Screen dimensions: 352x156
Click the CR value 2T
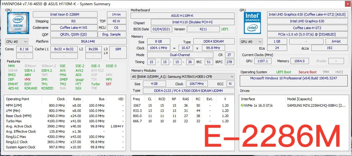[229, 55]
